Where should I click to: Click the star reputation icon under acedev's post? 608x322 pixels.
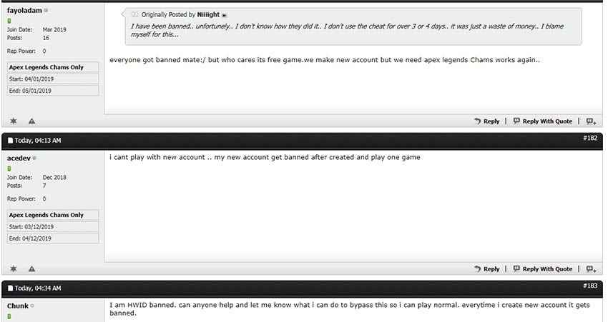(13, 268)
